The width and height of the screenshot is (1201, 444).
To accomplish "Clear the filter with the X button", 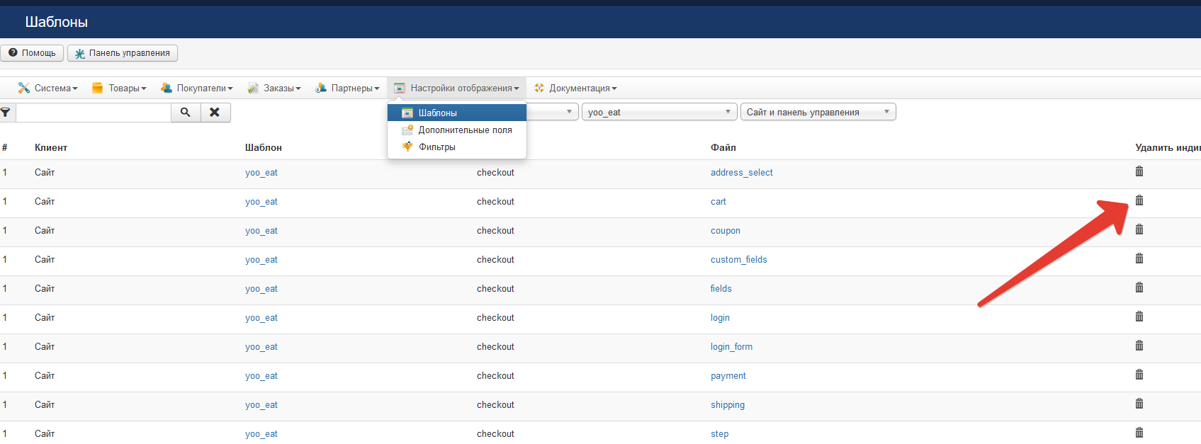I will (x=215, y=113).
